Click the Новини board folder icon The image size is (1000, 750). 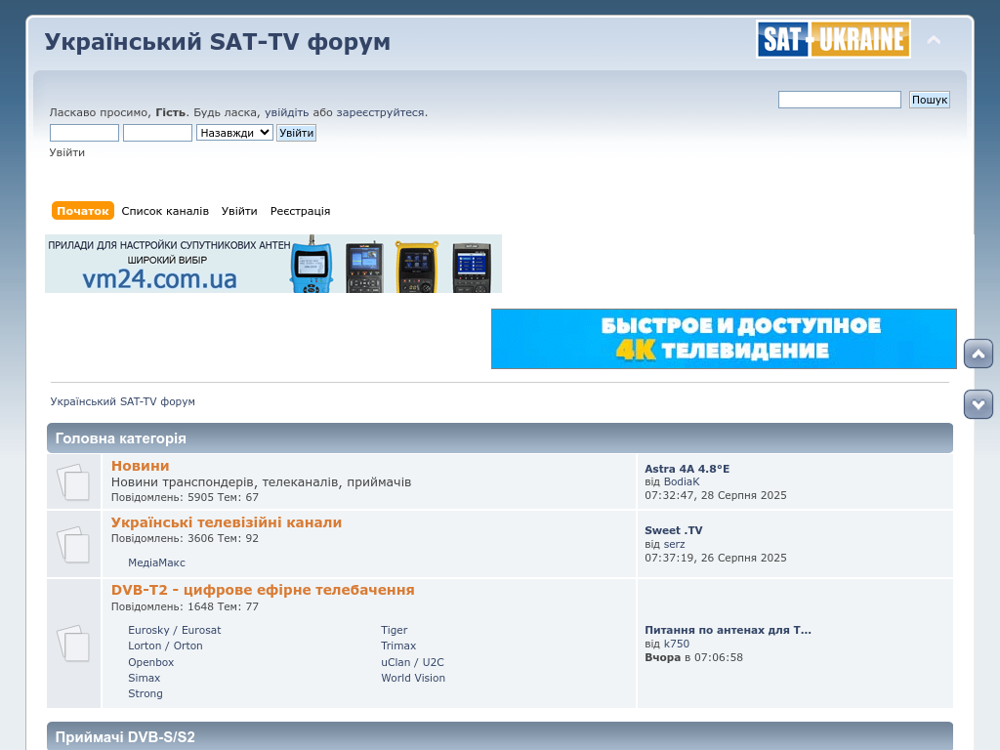click(73, 481)
